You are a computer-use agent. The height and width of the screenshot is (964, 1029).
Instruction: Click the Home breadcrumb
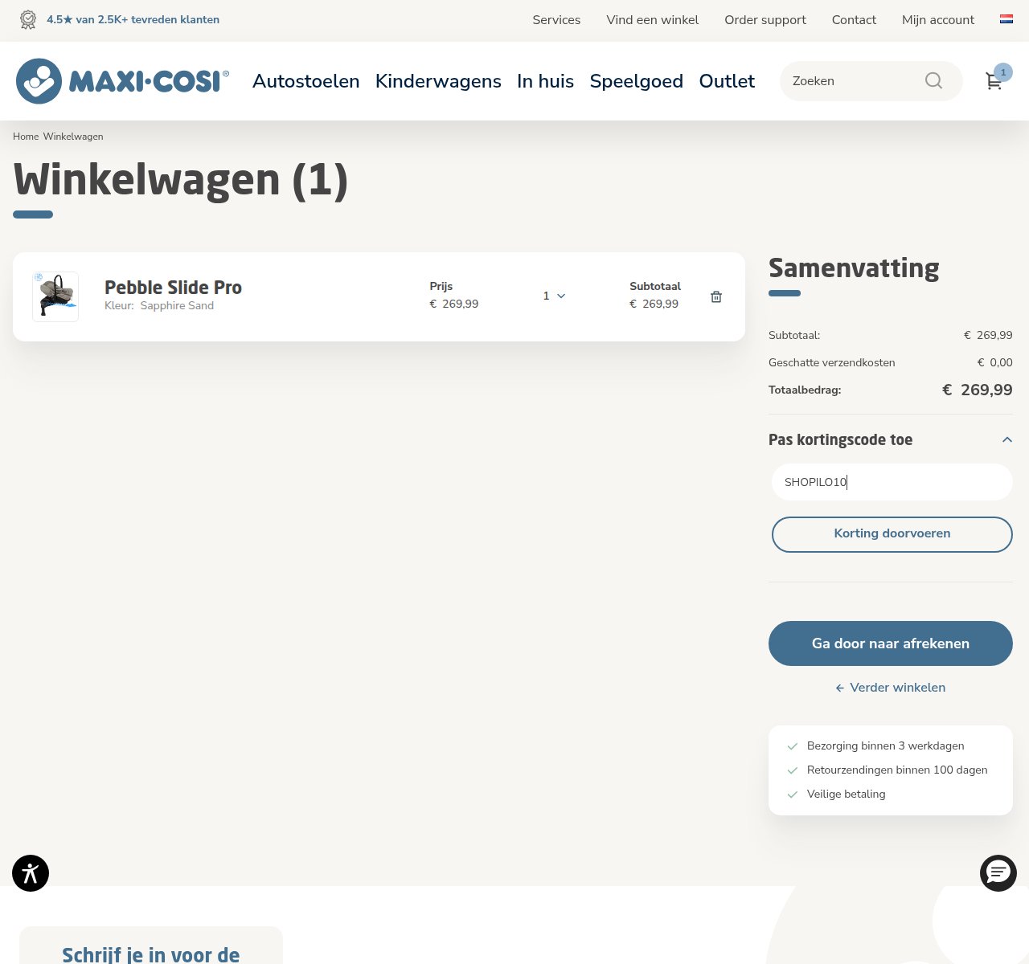[26, 137]
